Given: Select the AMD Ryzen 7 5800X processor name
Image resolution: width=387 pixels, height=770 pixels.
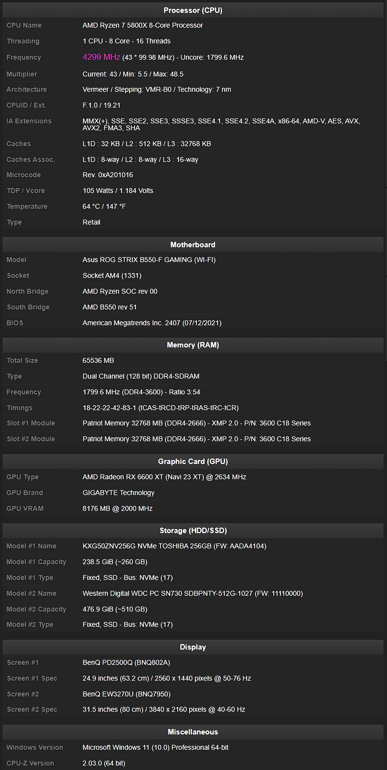Looking at the screenshot, I should tap(143, 25).
